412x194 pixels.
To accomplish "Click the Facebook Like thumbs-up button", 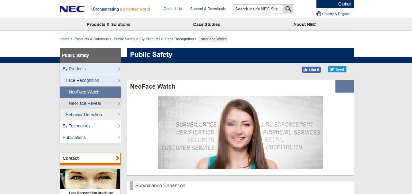I will click(311, 70).
